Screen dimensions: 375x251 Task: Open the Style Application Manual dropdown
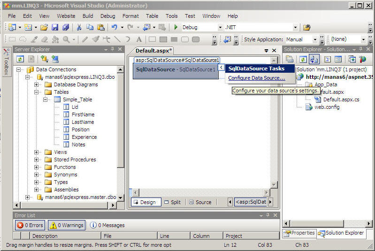click(315, 39)
